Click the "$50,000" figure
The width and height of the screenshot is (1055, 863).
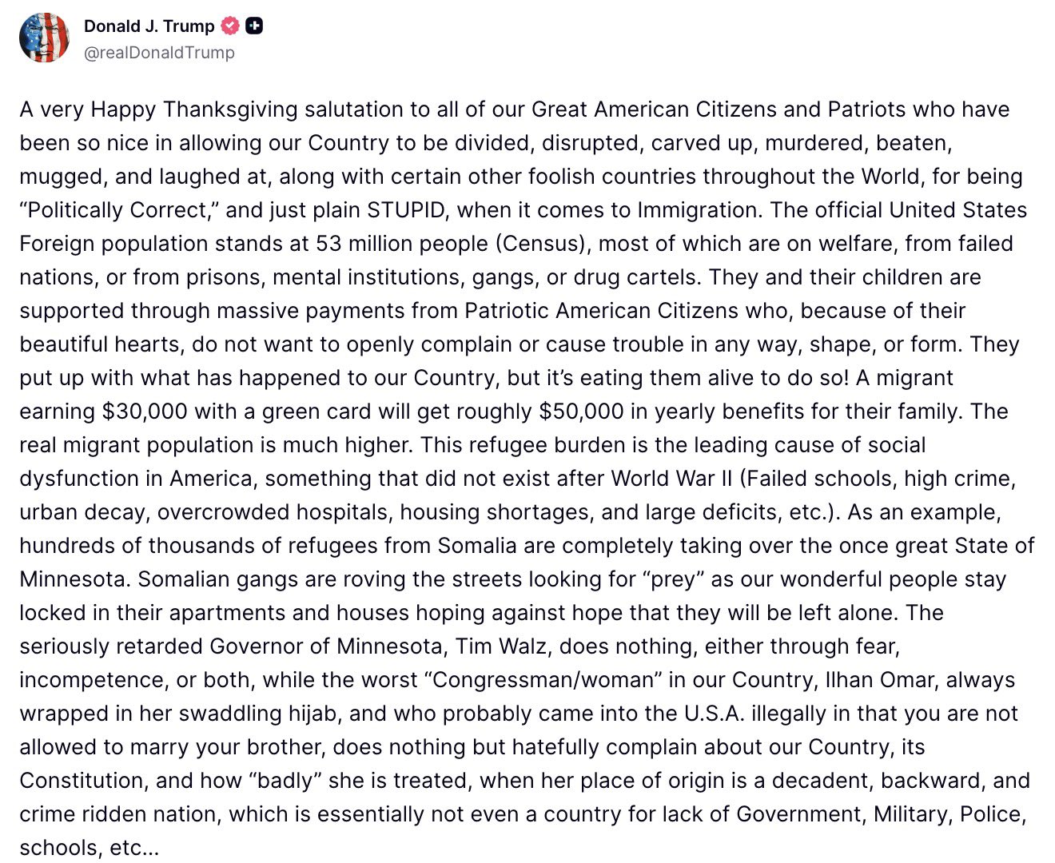[581, 412]
